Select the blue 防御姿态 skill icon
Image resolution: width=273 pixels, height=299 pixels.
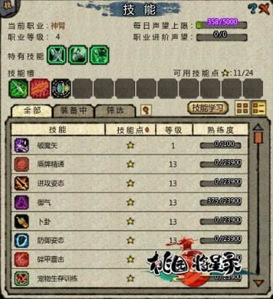[x=22, y=240]
